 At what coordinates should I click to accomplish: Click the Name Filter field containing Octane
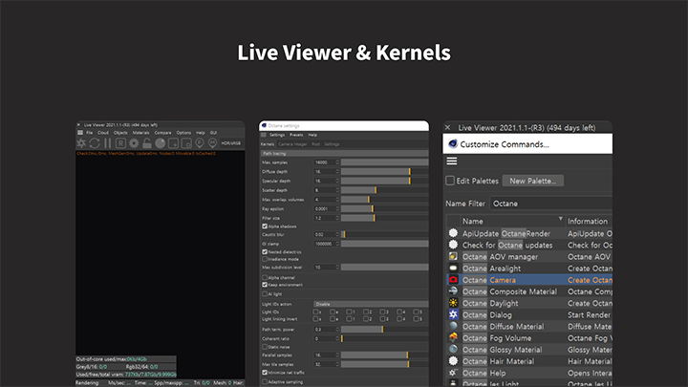point(551,204)
